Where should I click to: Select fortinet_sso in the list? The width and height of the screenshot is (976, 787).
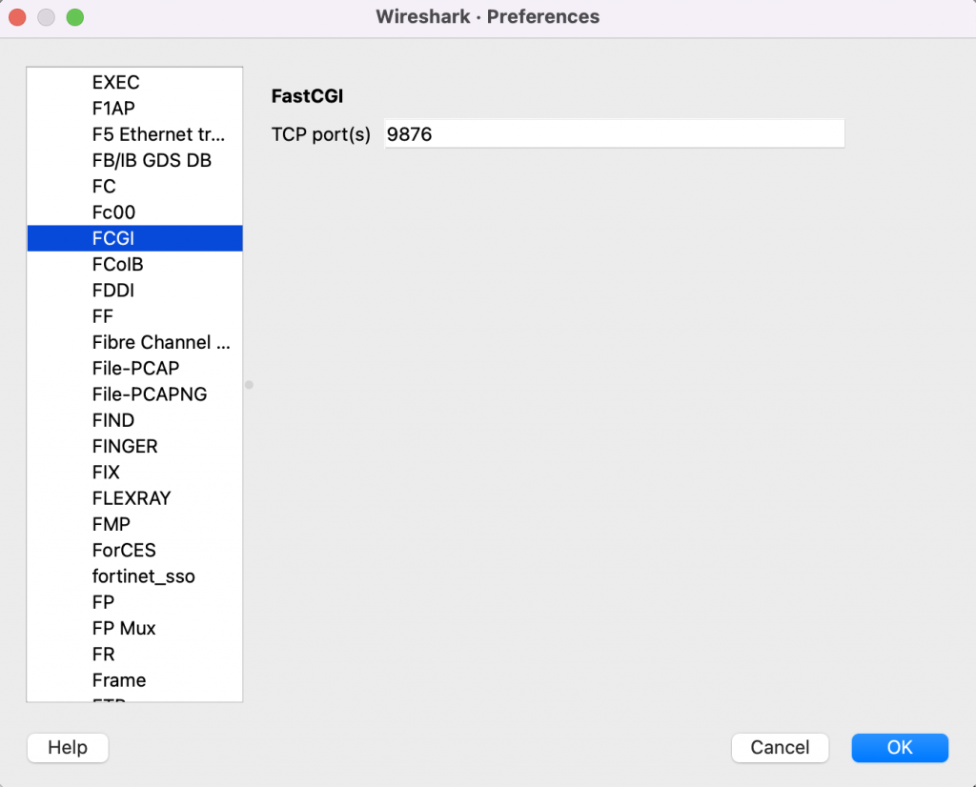coord(135,576)
